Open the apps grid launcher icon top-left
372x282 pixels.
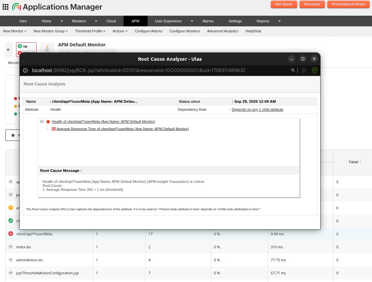coord(5,7)
